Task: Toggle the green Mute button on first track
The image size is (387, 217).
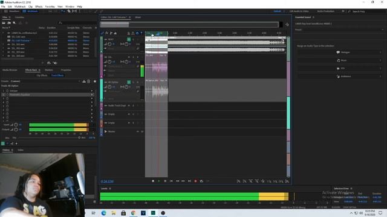Action: (x=129, y=39)
